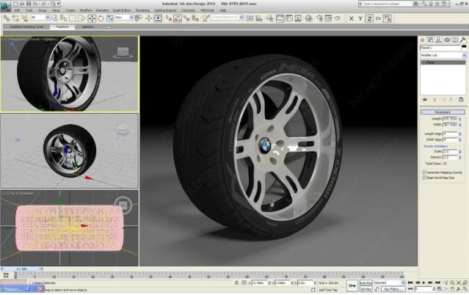Viewport: 469px width, 295px height.
Task: Open the 3ds Max application menu button
Action: (5, 6)
